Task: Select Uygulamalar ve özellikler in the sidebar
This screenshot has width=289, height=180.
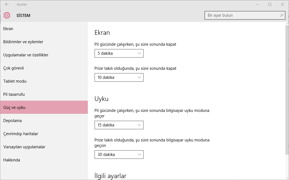Action: (26, 55)
